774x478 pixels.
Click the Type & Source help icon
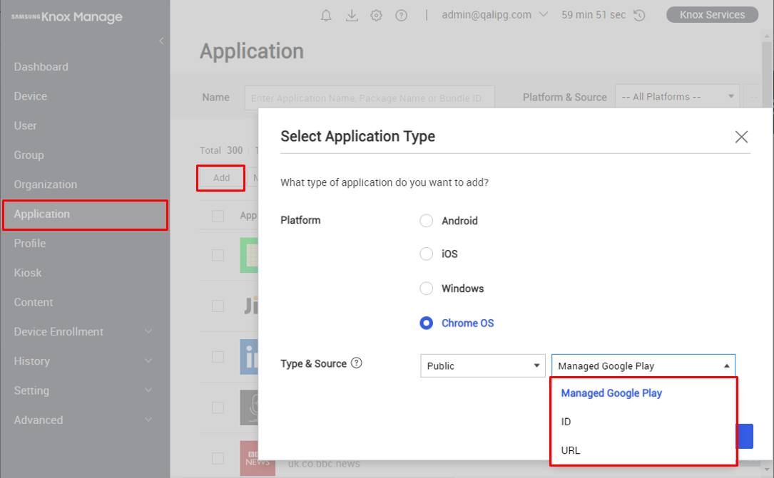click(357, 363)
